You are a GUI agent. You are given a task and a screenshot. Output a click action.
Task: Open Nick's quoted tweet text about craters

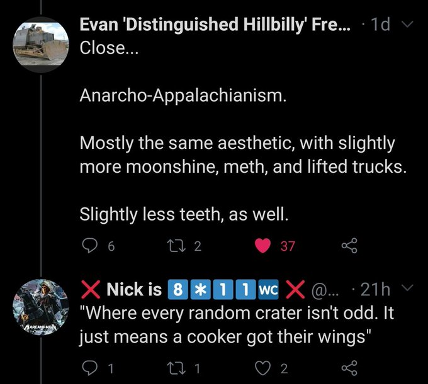coord(237,325)
